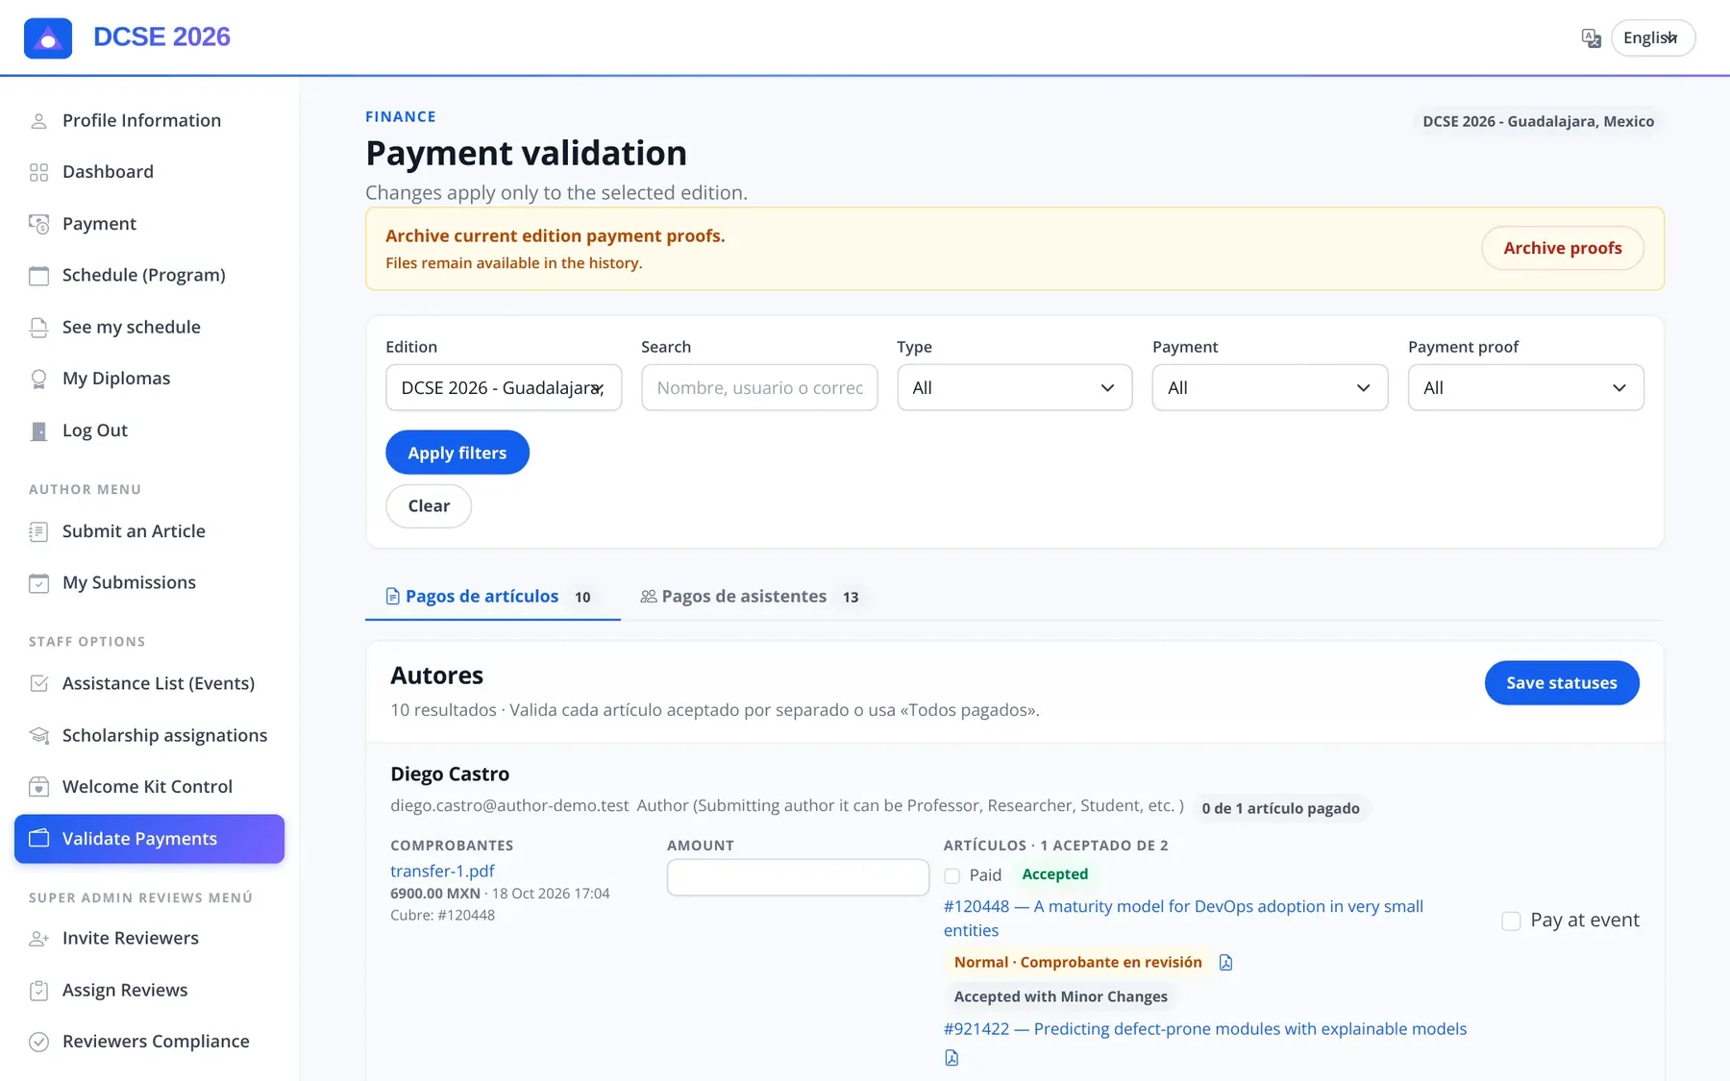This screenshot has width=1730, height=1081.
Task: Switch to Pagos de artículos tab
Action: click(493, 597)
